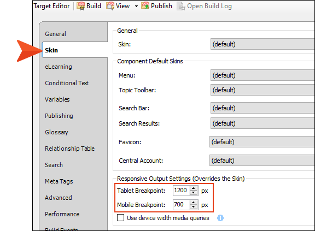Click the Mobile Breakpoint number field

(182, 205)
